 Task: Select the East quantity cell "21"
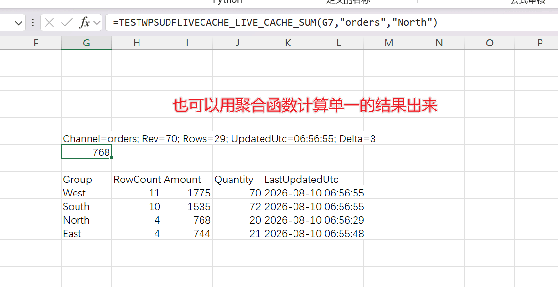click(237, 233)
